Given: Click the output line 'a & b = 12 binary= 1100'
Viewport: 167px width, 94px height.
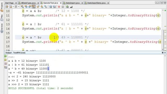Looking at the screenshot, I should (x=27, y=61).
